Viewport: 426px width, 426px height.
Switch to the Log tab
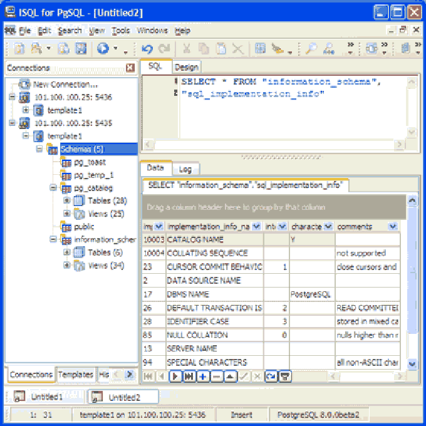(185, 170)
